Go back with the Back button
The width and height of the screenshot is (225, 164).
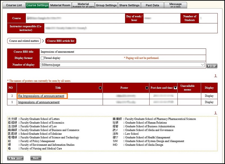click(36, 158)
